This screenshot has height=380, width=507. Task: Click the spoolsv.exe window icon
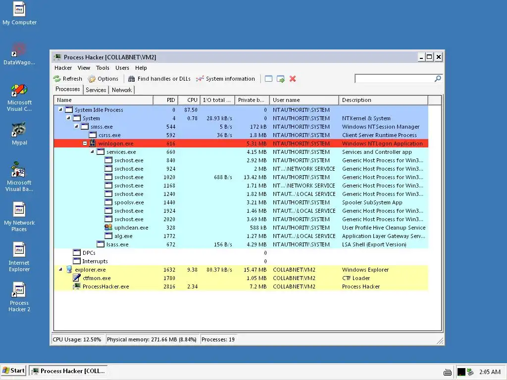click(x=108, y=202)
